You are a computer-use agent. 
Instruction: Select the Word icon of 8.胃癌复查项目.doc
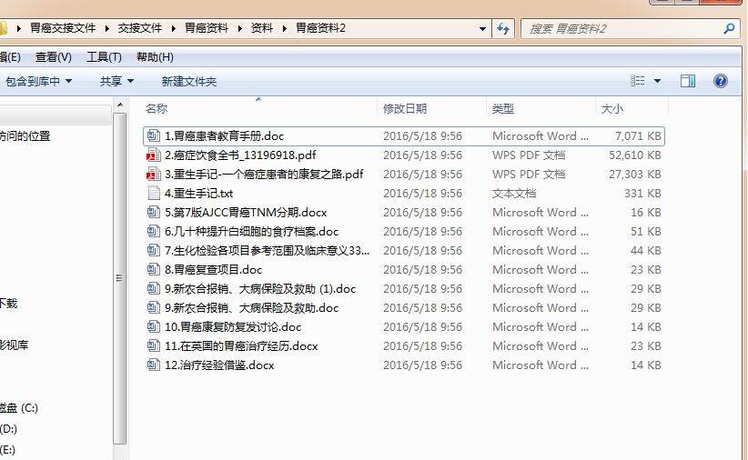coord(153,269)
